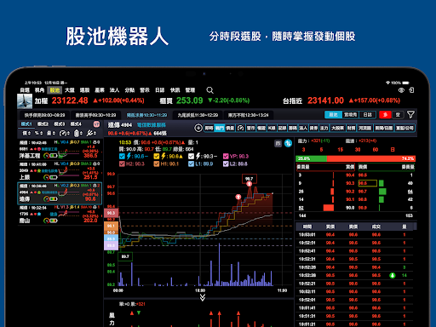Click the 昨 icon above the chart
Screen dimensions: 436x327
[x=278, y=143]
